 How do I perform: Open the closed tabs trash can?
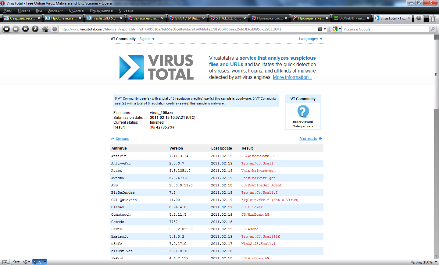433,18
